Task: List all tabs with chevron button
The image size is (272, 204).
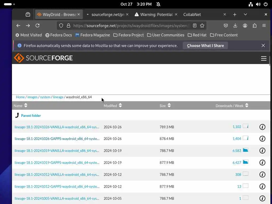Action: coord(245,15)
